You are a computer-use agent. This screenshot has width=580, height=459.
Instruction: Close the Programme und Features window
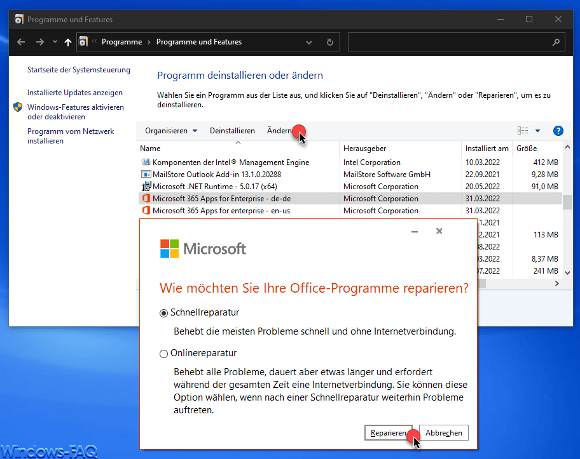[558, 19]
